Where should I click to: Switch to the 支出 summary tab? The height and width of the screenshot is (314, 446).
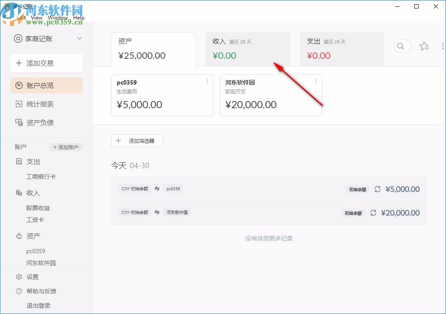(342, 49)
